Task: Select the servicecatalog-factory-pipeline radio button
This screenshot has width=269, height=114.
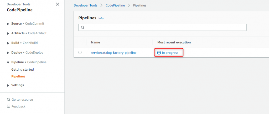Action: click(x=80, y=52)
